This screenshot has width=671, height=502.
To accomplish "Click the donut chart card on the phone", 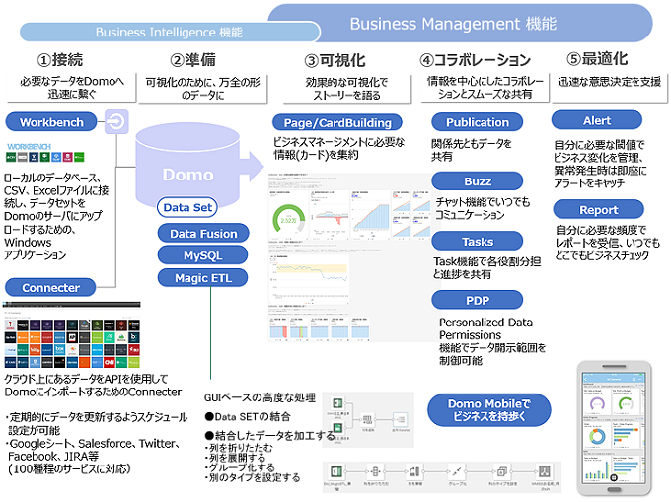I will pyautogui.click(x=597, y=435).
